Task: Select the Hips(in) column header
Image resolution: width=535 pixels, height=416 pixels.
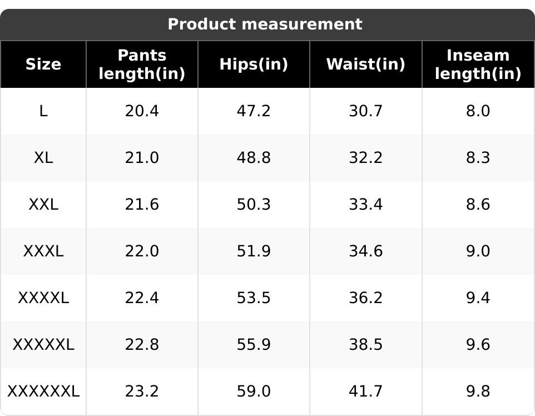Action: 254,65
